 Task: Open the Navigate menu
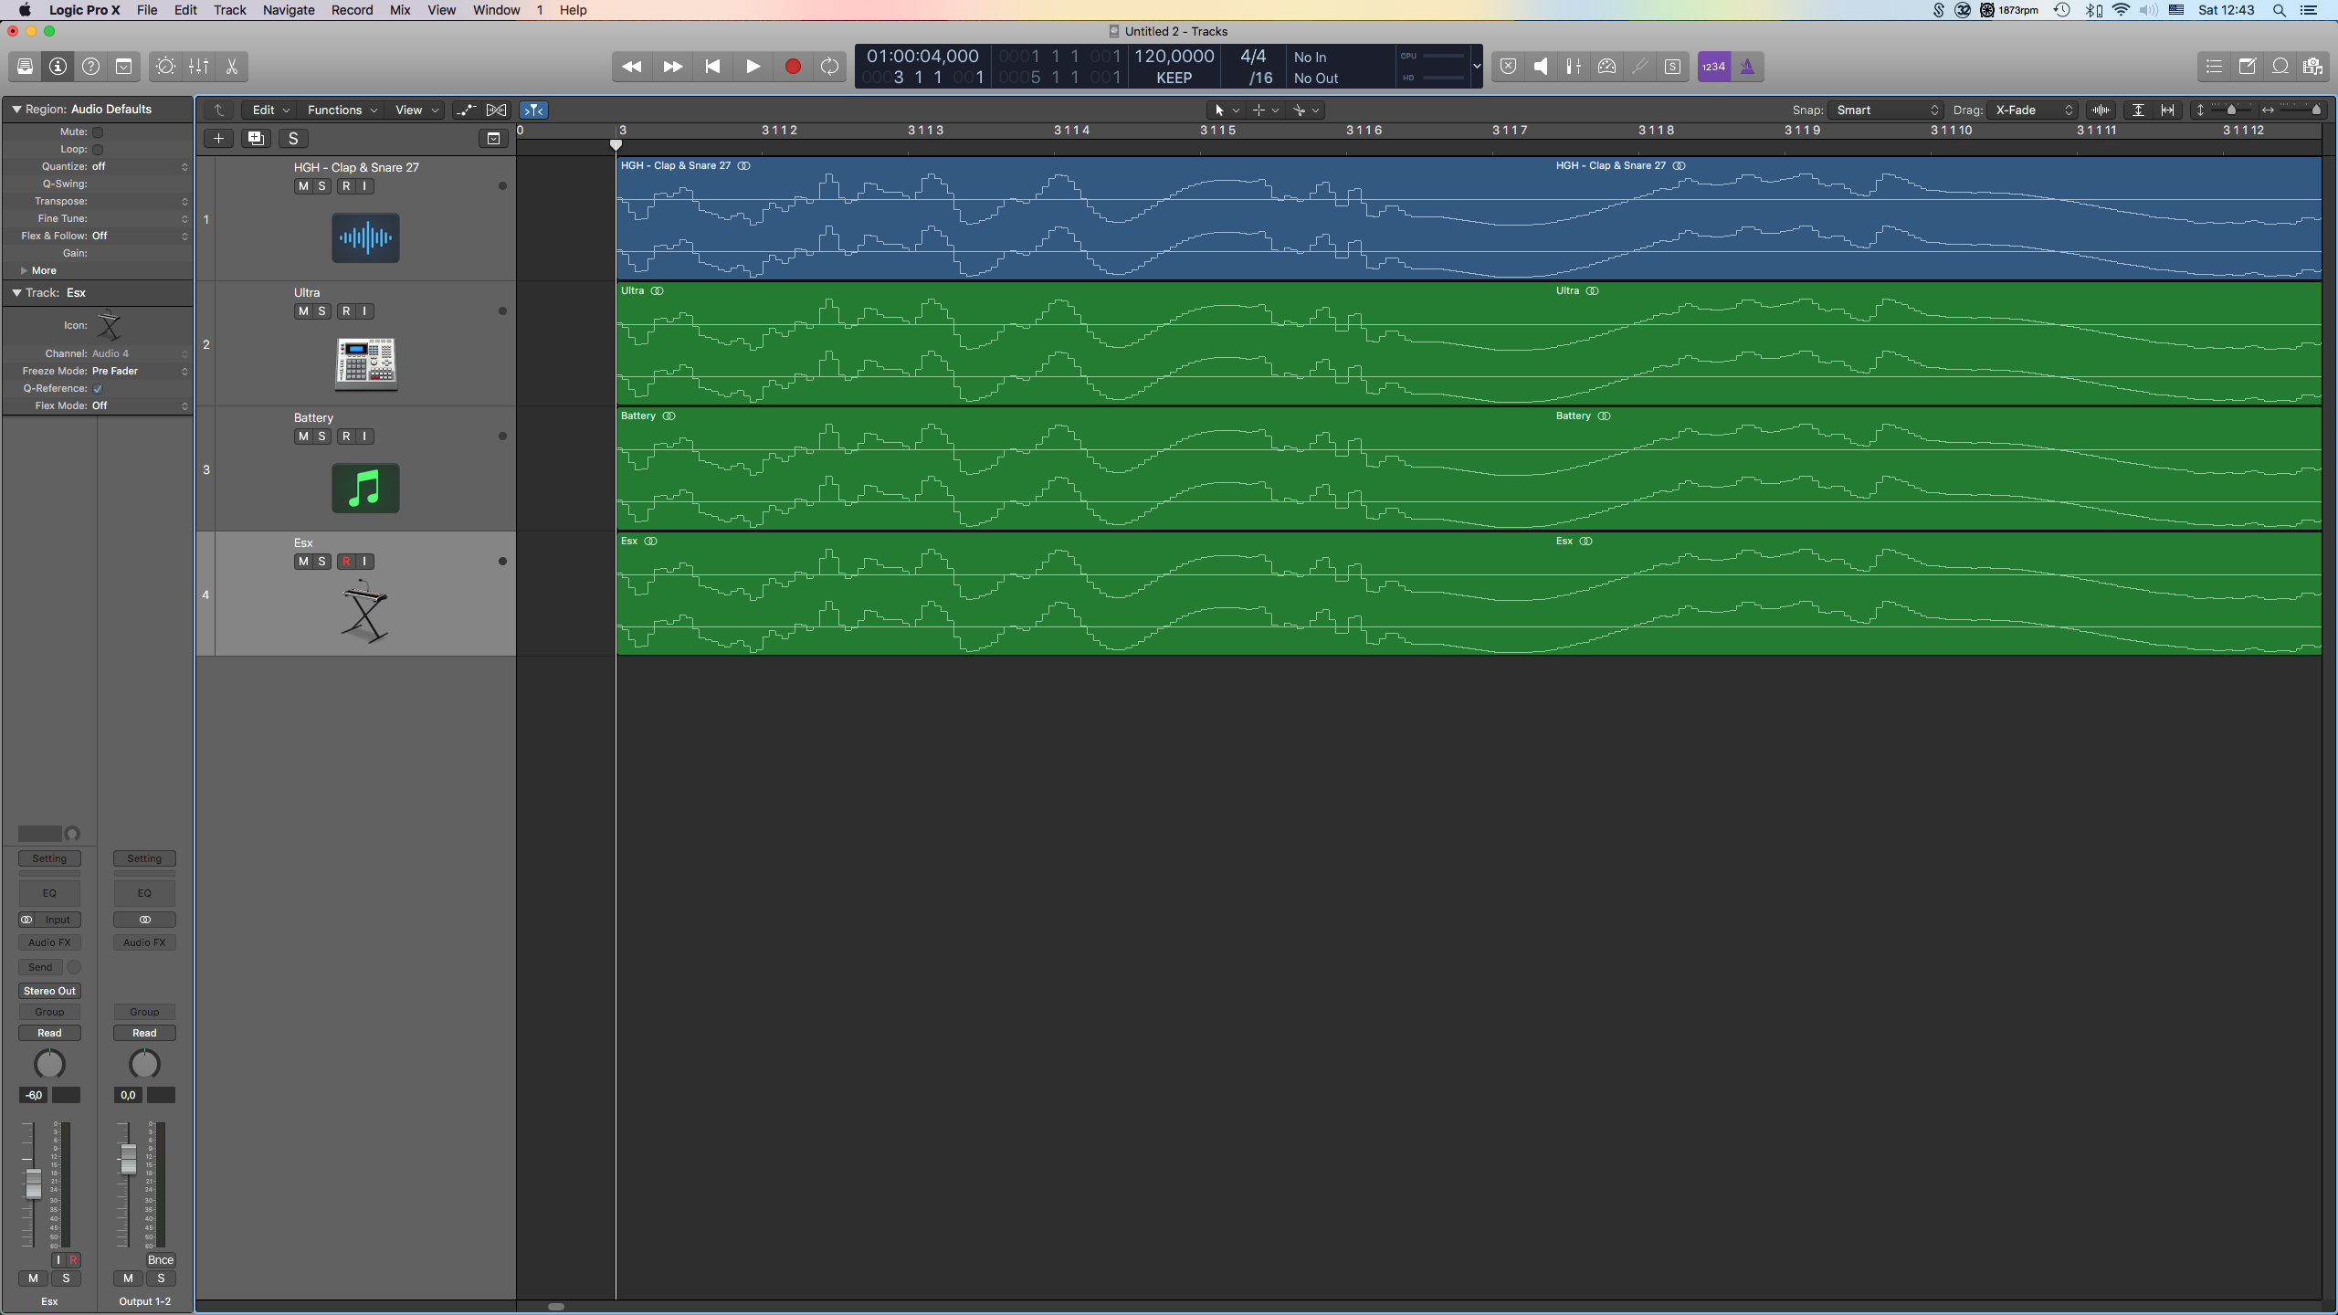pos(289,10)
